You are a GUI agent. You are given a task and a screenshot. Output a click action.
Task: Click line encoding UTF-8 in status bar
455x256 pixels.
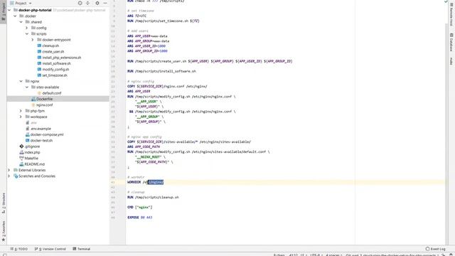coord(316,255)
